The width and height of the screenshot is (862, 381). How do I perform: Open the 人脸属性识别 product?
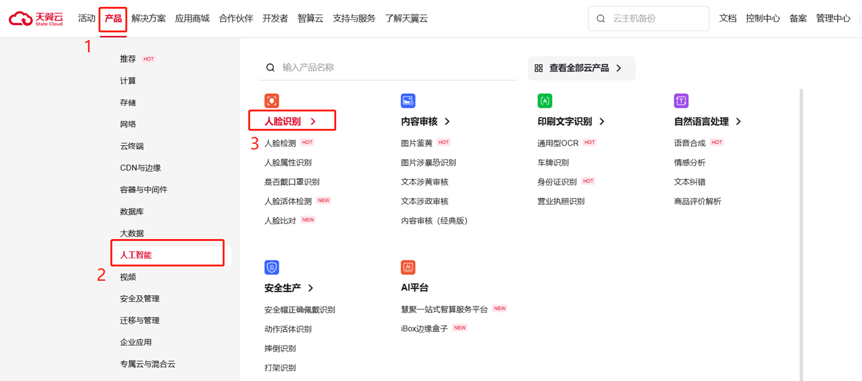click(x=288, y=162)
